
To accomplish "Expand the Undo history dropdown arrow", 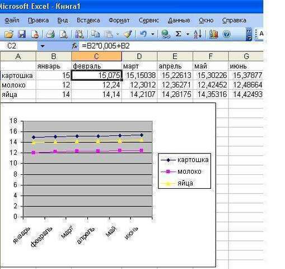I will pyautogui.click(x=153, y=34).
